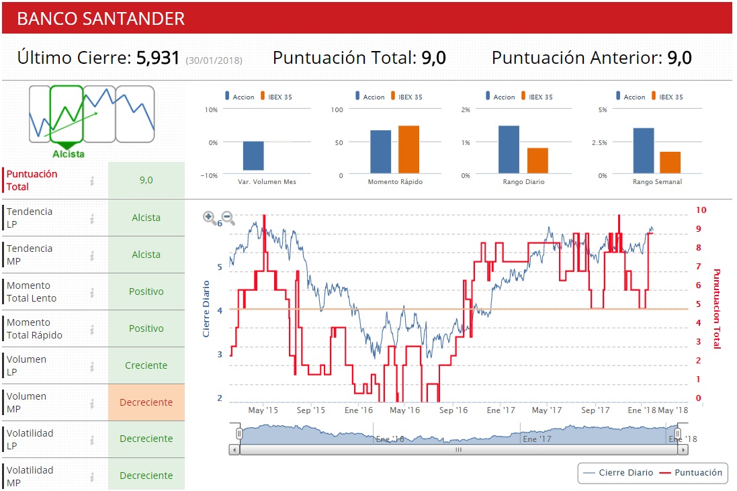The image size is (737, 491).
Task: Zoom in on the main price chart
Action: [209, 217]
